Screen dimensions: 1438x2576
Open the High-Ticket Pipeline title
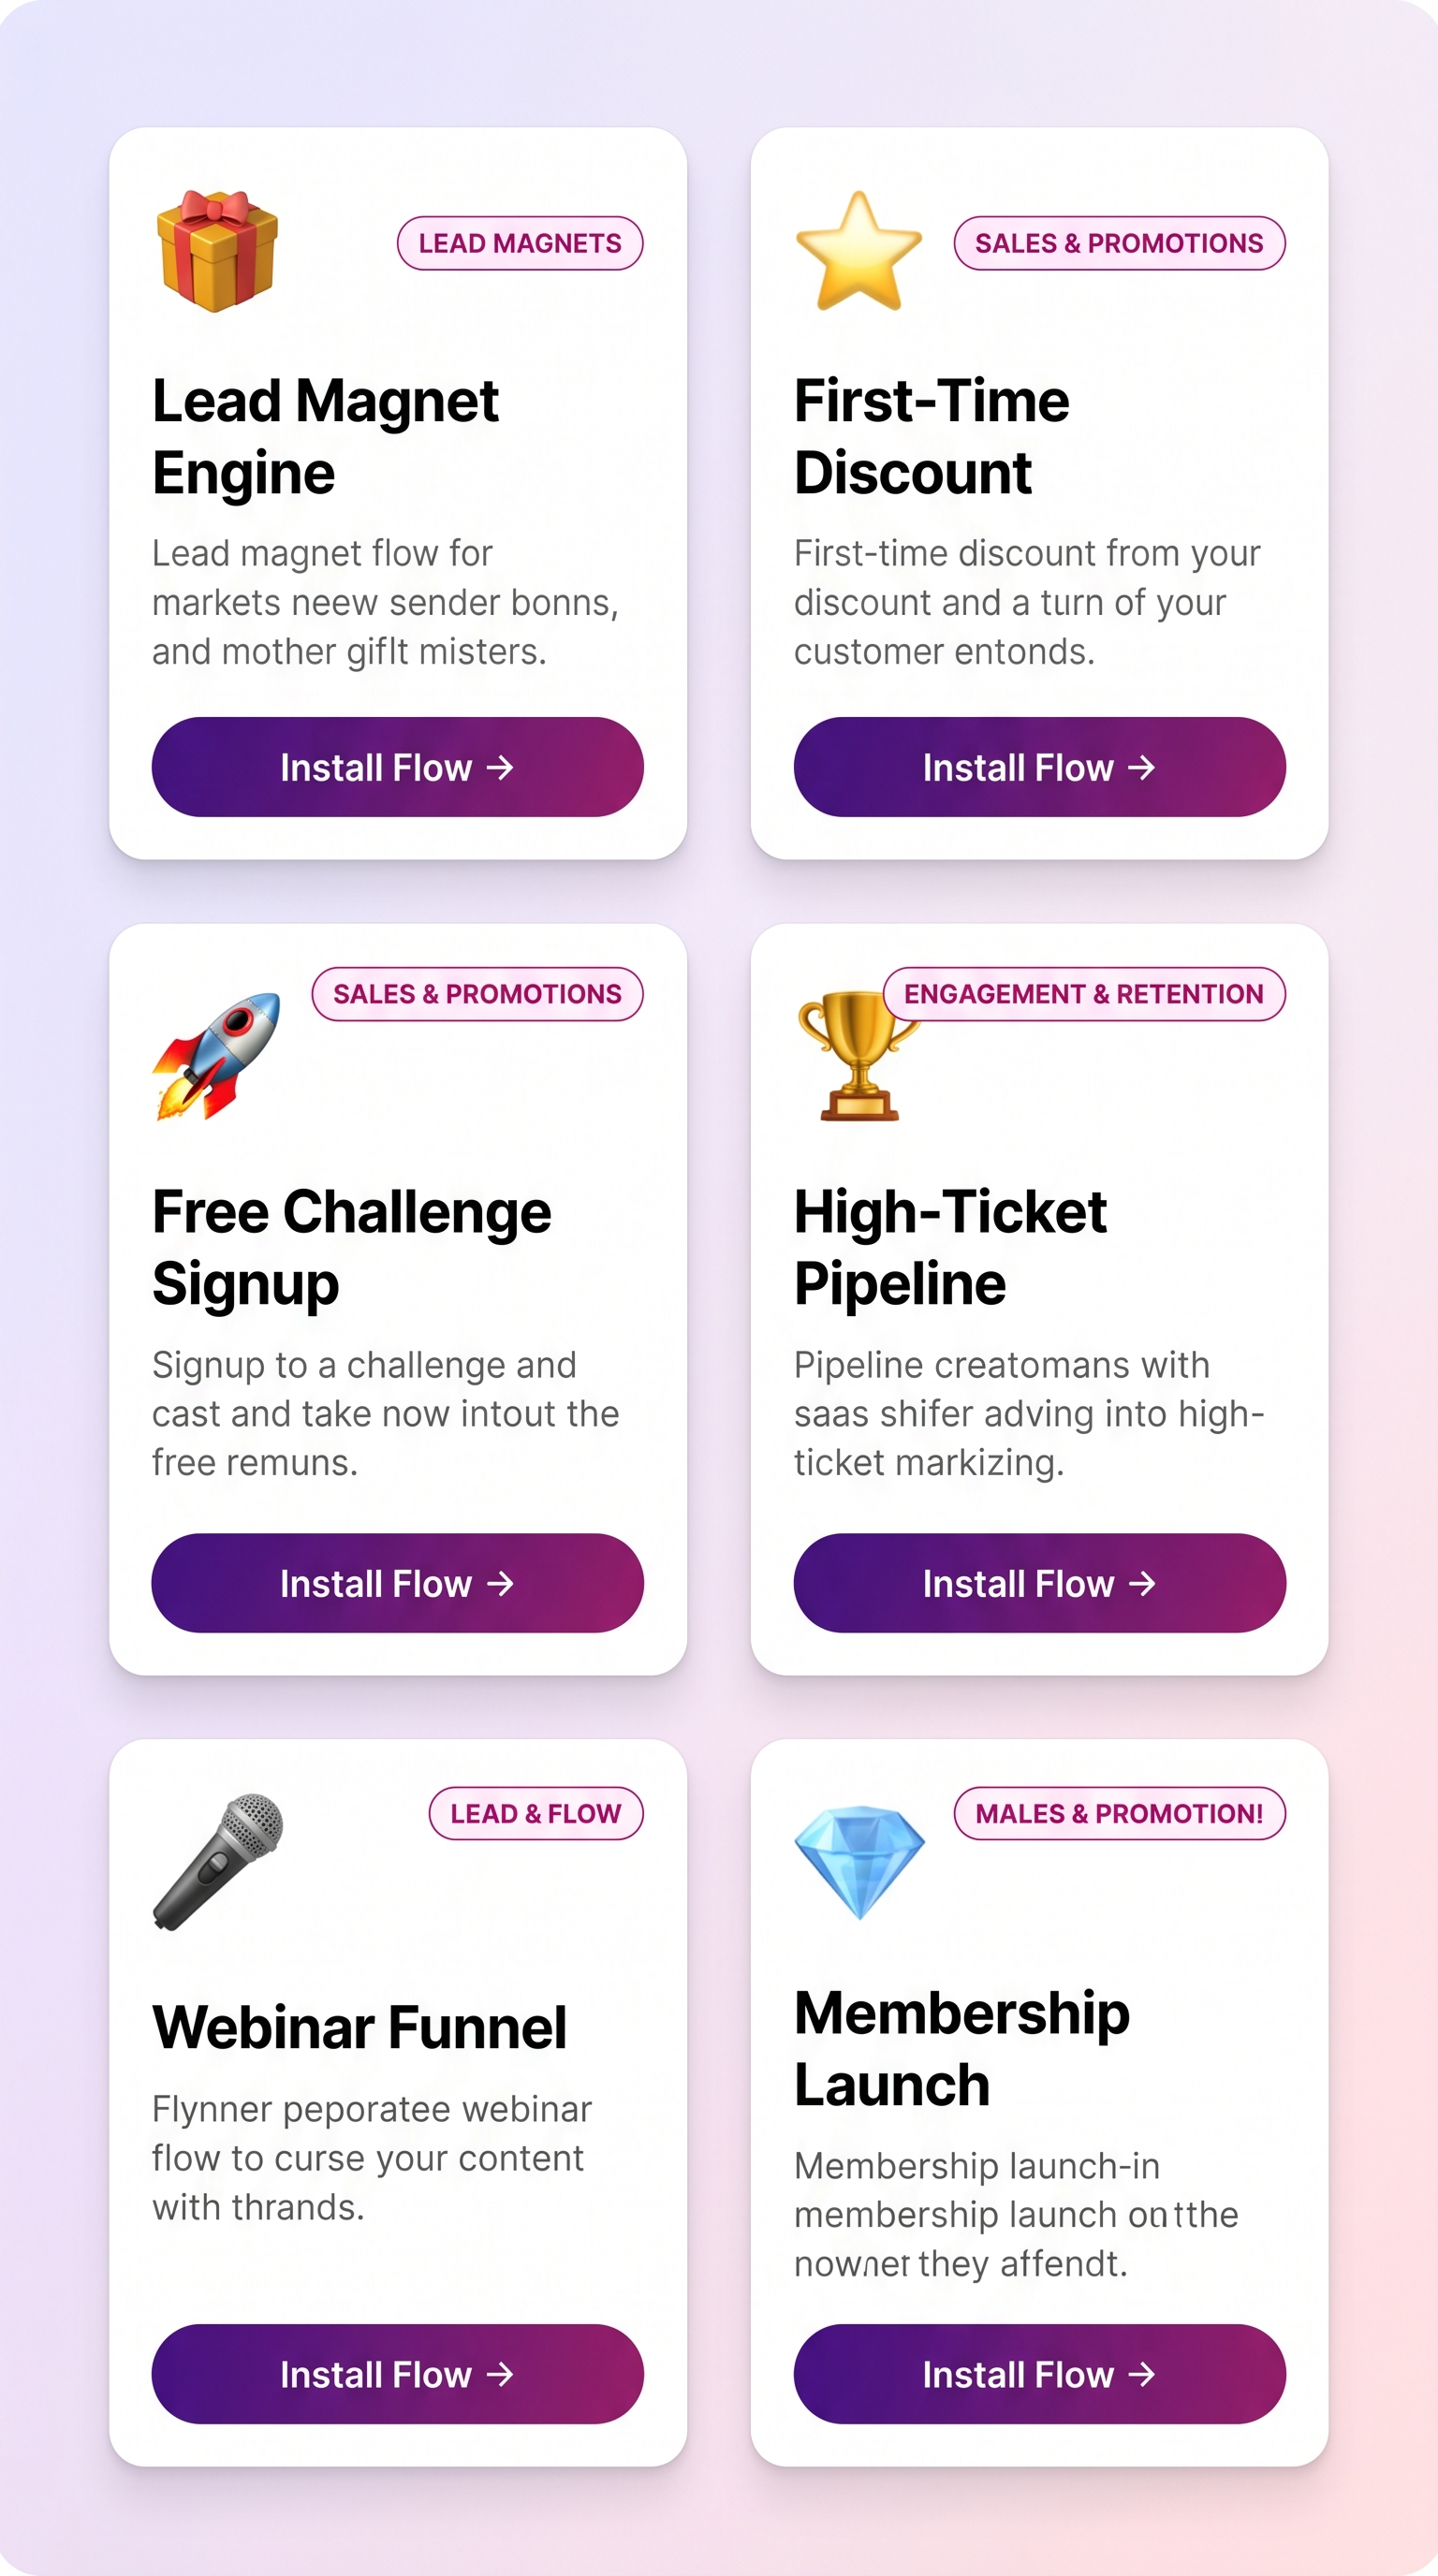click(x=950, y=1247)
